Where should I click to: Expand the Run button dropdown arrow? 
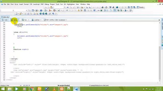(x=29, y=20)
